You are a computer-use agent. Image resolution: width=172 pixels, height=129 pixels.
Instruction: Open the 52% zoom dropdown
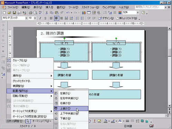[138, 12]
